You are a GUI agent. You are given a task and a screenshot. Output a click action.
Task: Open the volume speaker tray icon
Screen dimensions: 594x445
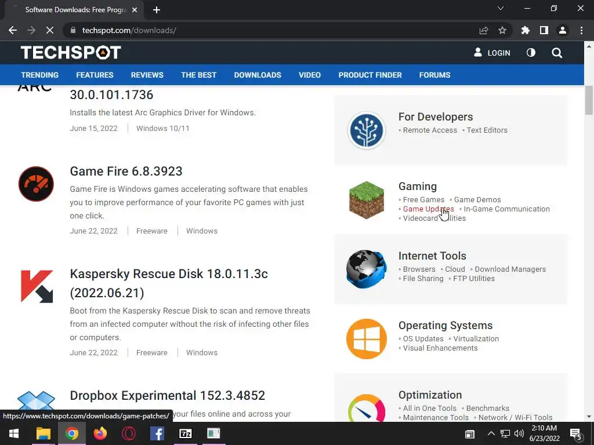(519, 433)
